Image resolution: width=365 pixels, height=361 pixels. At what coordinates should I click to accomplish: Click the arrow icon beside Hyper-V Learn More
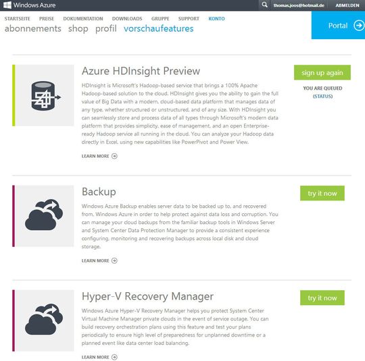(114, 357)
